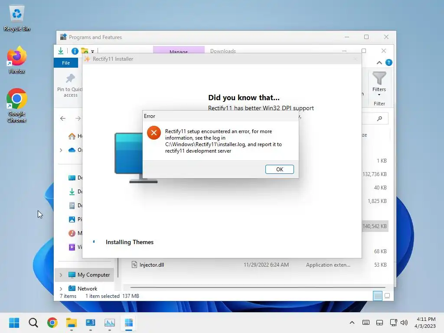Viewport: 444px width, 333px height.
Task: Click the search magnifier in Explorer
Action: click(379, 118)
